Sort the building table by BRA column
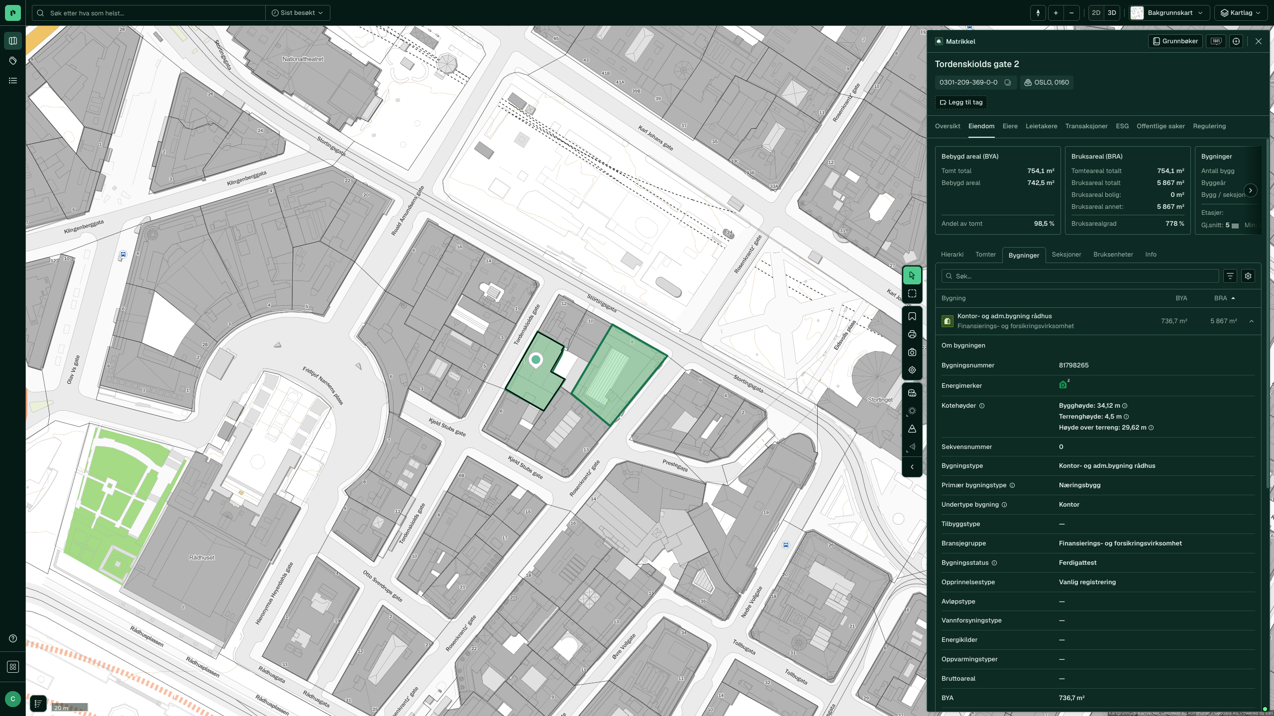 (1224, 298)
